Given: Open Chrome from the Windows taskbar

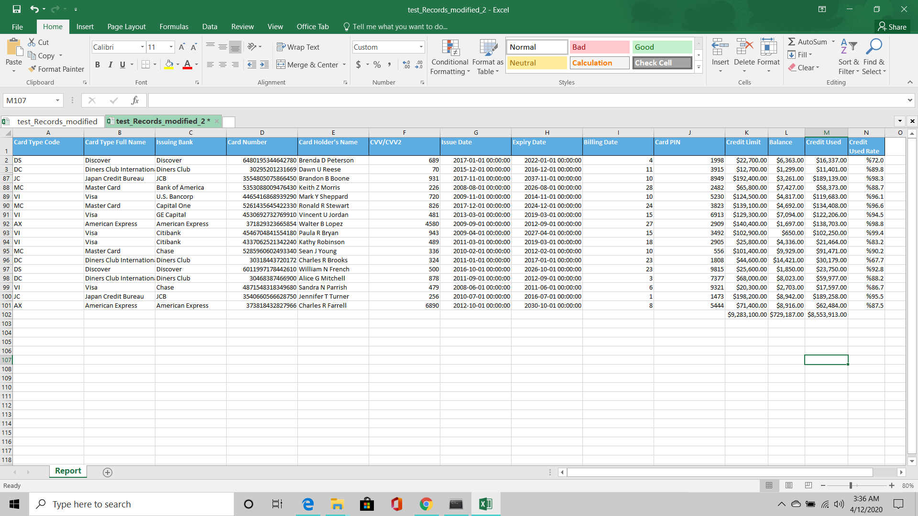Looking at the screenshot, I should tap(426, 504).
